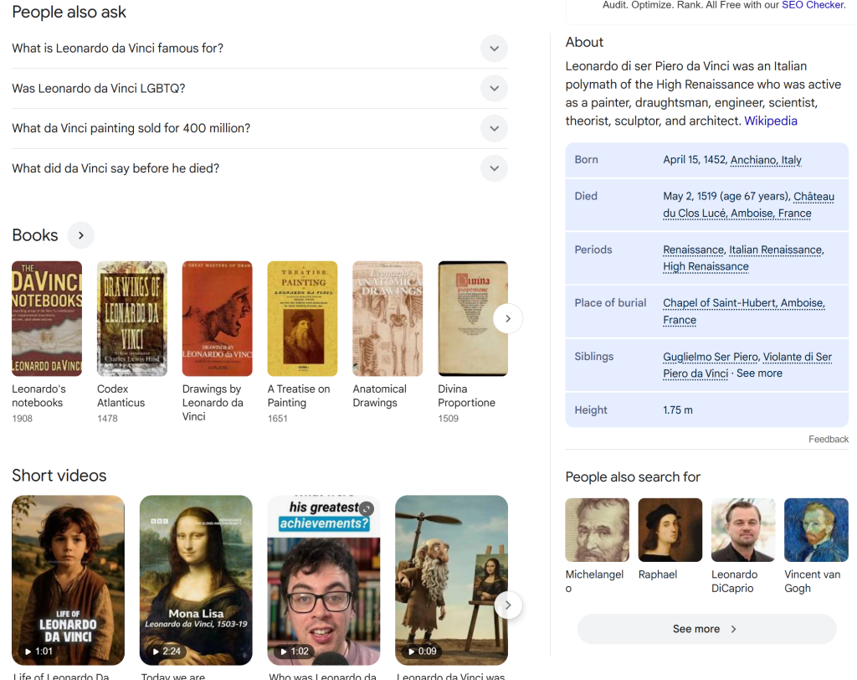The image size is (857, 680).
Task: Open Codex Atlanticus book cover
Action: click(132, 318)
